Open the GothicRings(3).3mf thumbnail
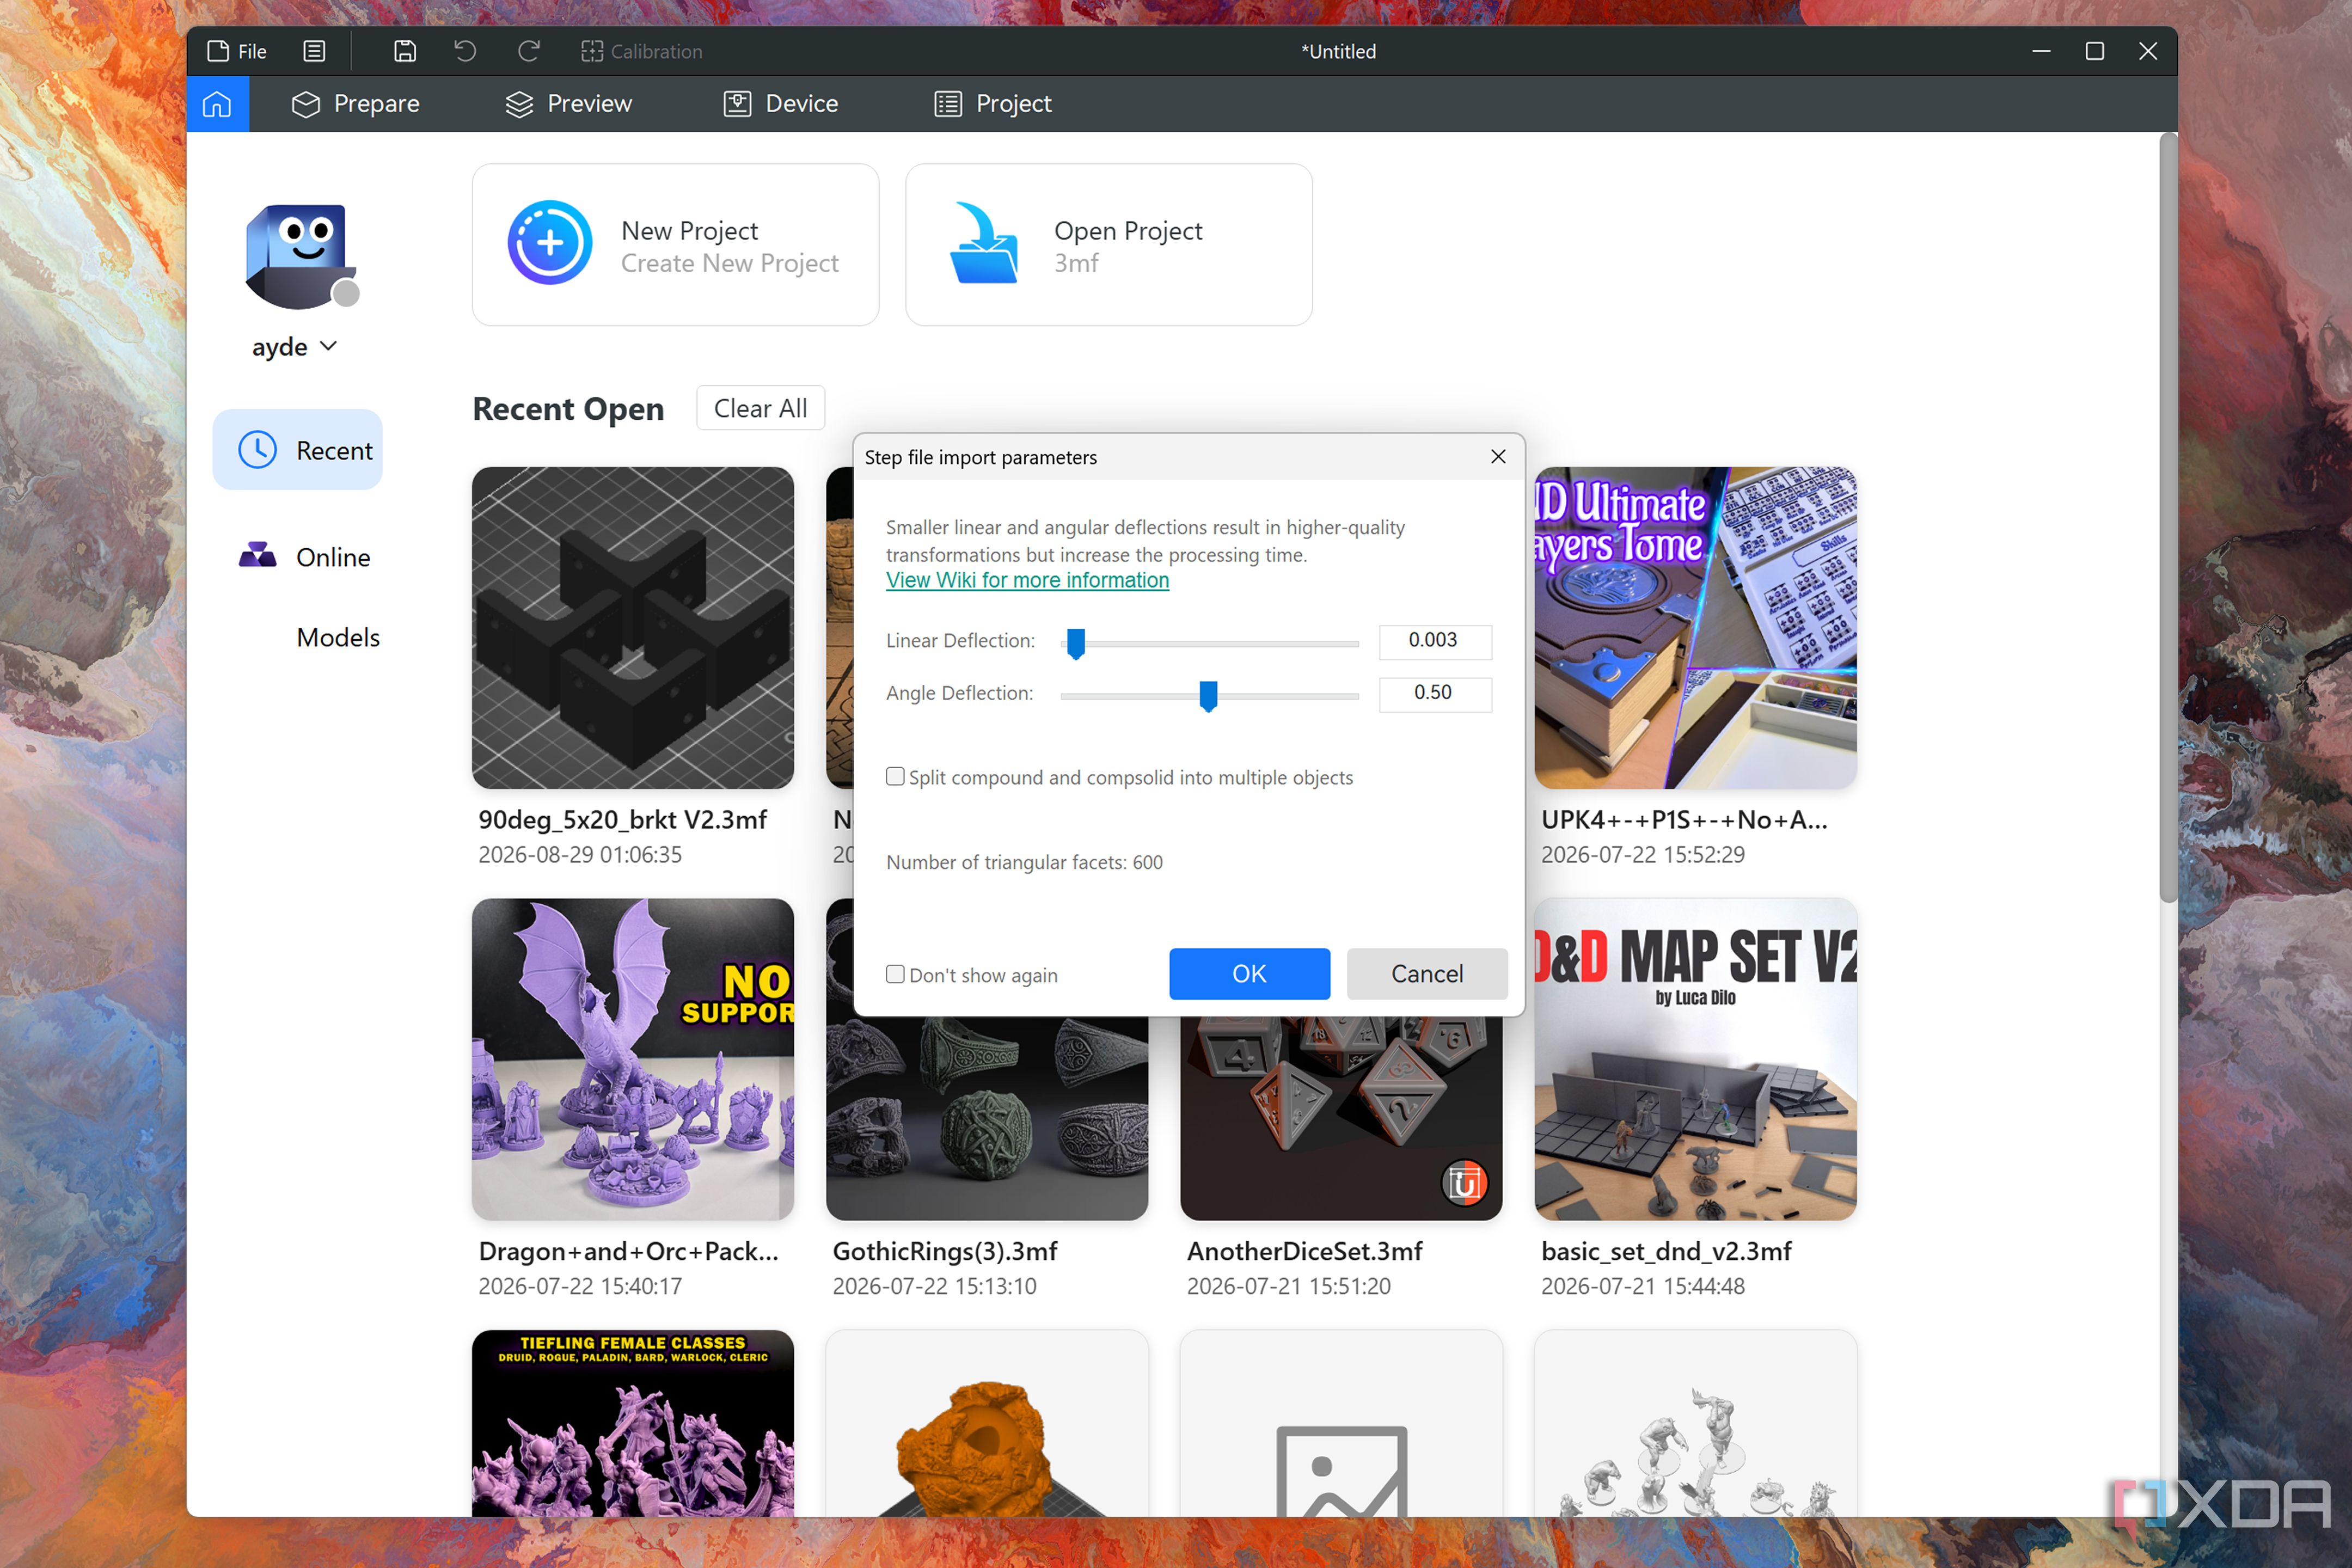Screen dimensions: 2352x1568 (987, 1118)
